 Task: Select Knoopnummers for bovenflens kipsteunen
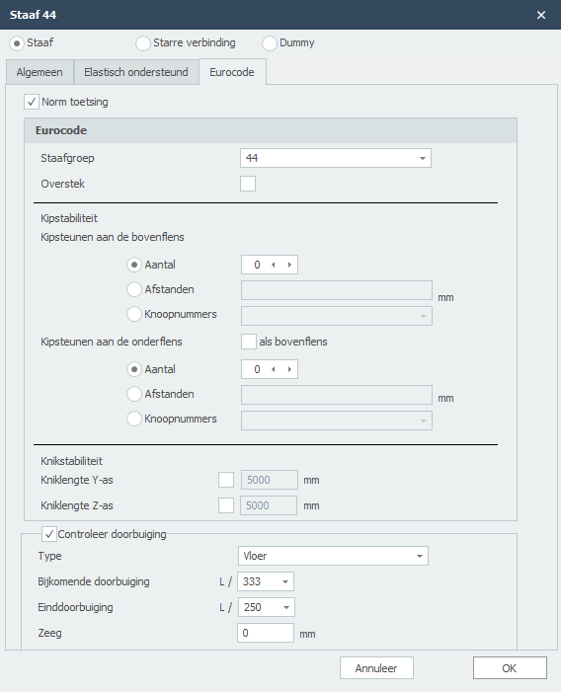[134, 314]
